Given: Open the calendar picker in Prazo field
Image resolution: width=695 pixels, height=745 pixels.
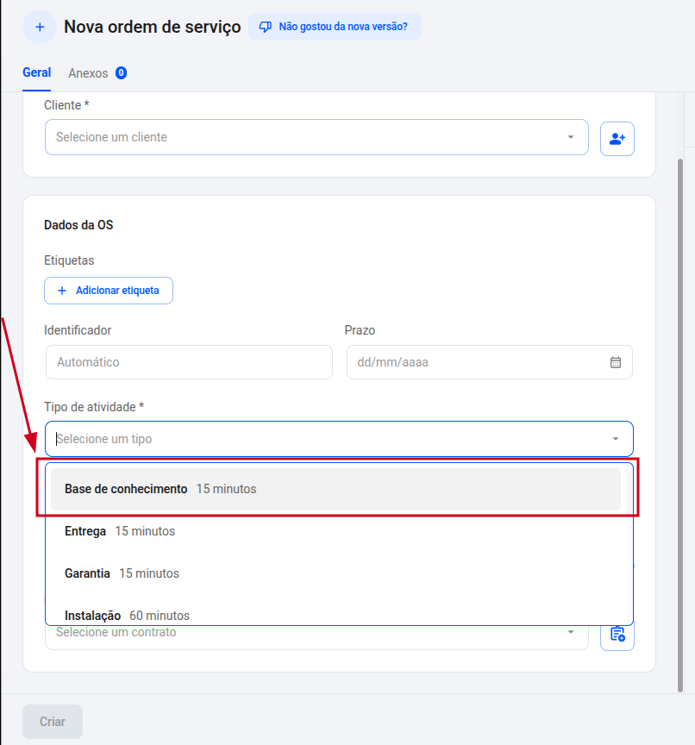Looking at the screenshot, I should (616, 362).
